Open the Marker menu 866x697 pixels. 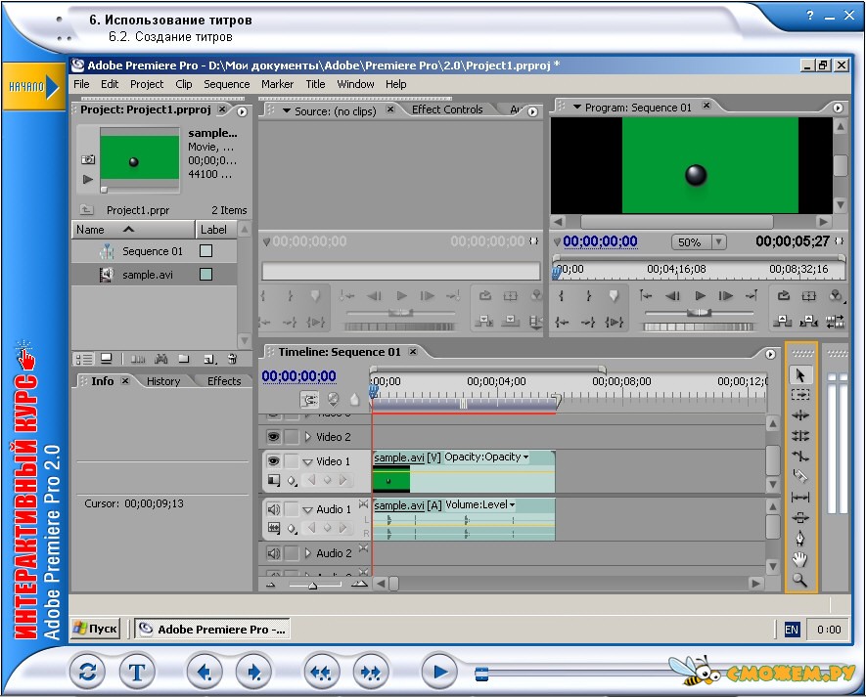(x=277, y=84)
